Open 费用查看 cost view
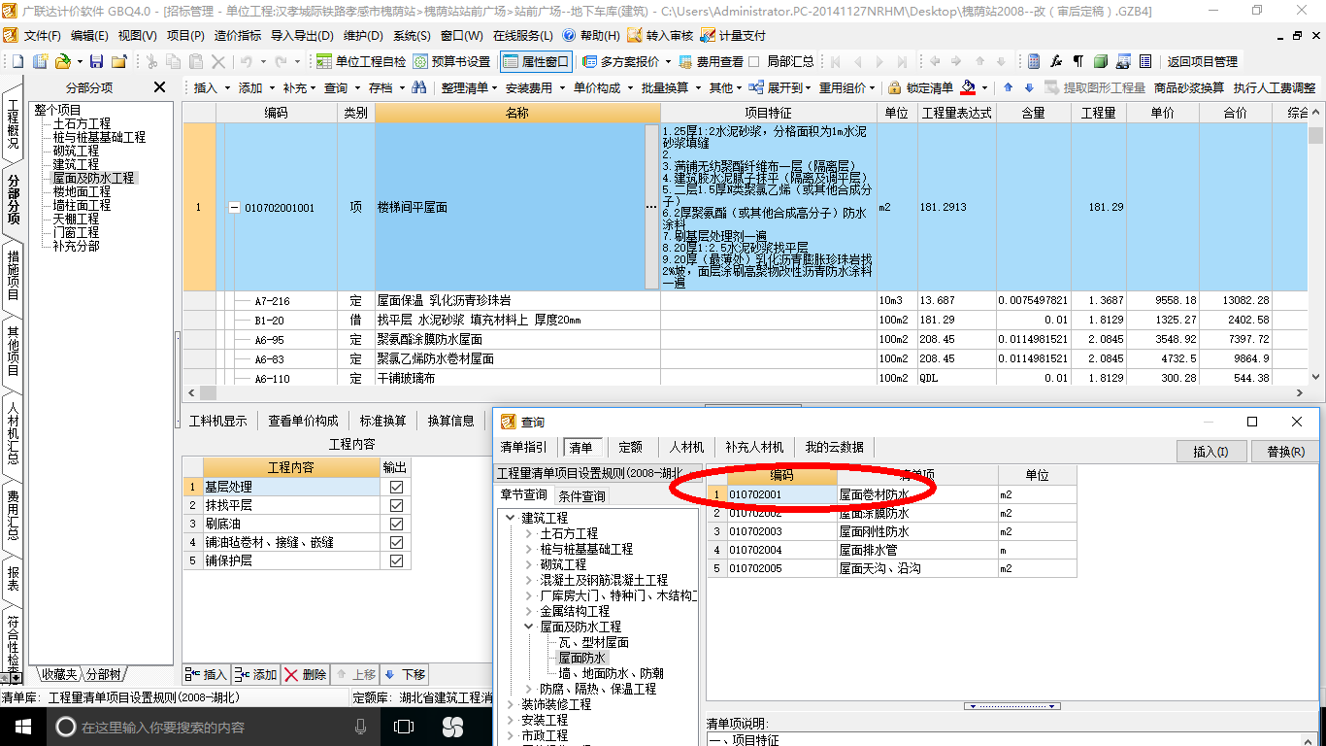 coord(712,61)
